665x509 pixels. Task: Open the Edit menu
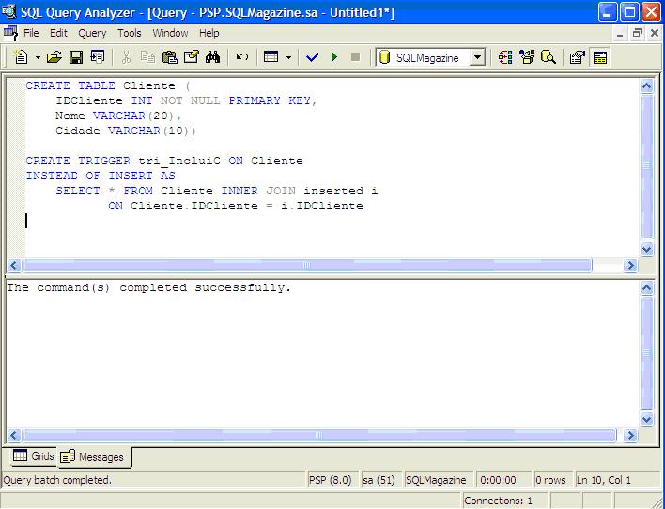[58, 33]
